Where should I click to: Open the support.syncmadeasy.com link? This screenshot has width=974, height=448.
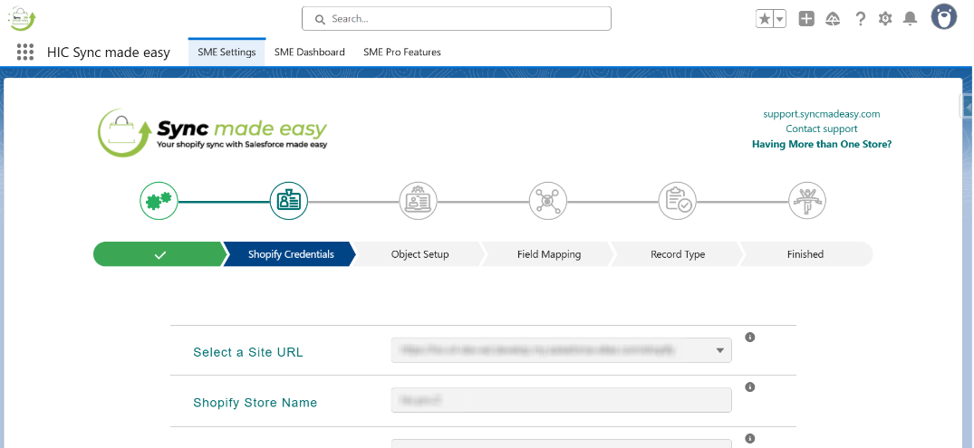pos(821,114)
